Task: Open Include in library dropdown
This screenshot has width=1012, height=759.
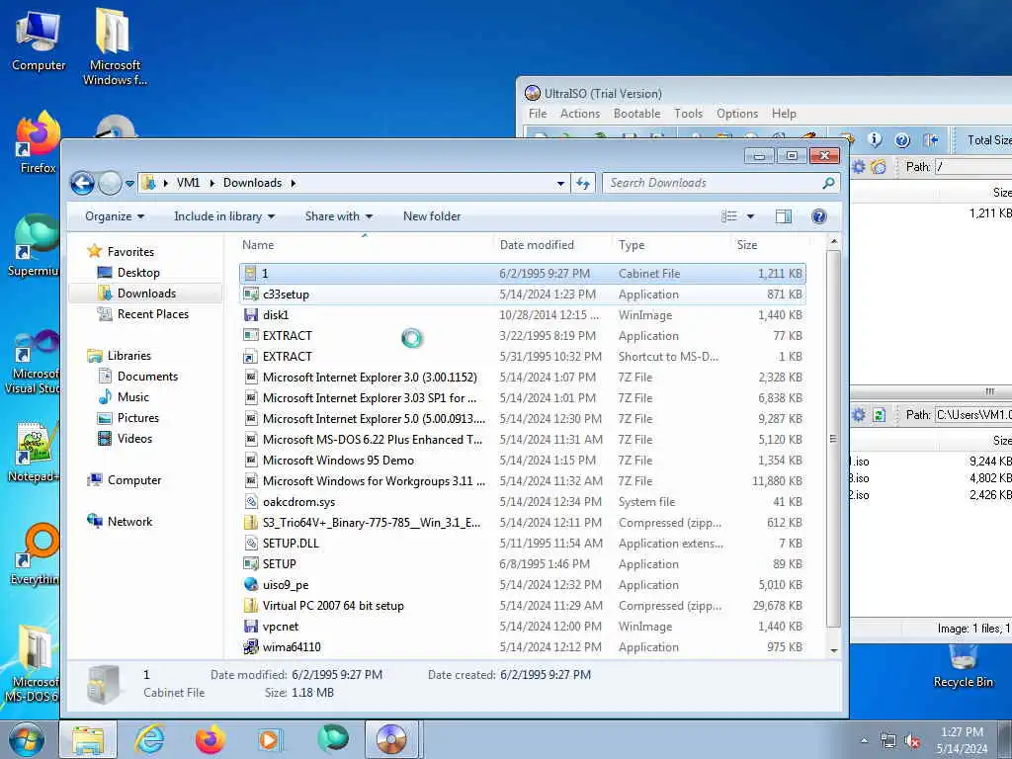Action: coord(224,216)
